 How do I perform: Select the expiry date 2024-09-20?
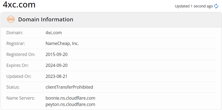coord(57,66)
